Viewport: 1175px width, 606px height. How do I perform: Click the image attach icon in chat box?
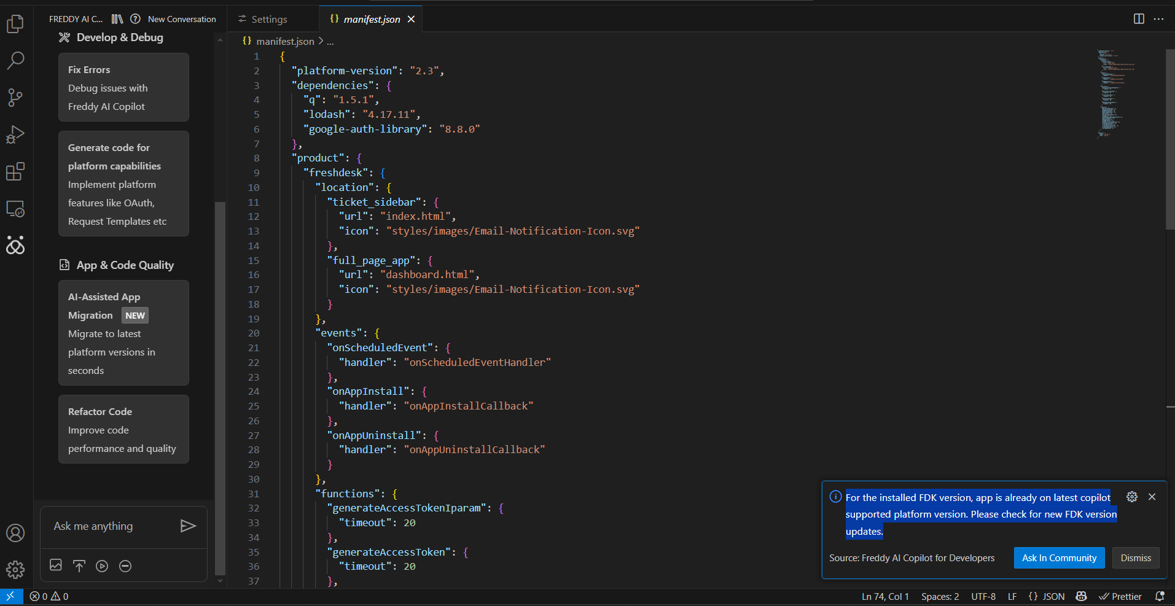(56, 565)
